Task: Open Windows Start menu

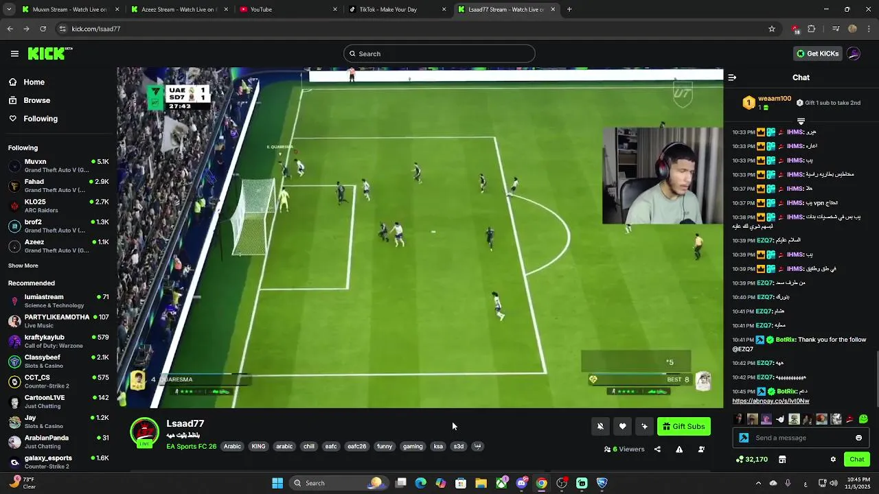Action: tap(277, 483)
